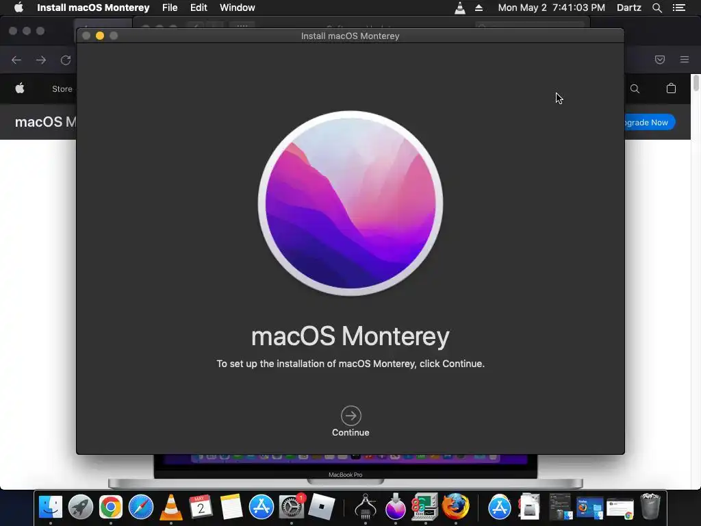Open Launchpad from the Dock
The height and width of the screenshot is (526, 701).
[81, 507]
